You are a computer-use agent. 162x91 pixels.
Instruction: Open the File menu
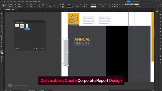pyautogui.click(x=8, y=2)
